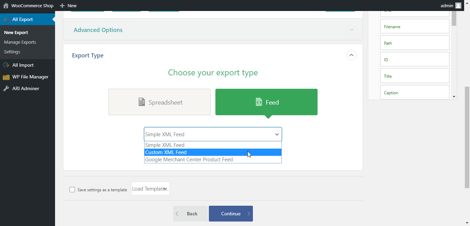Choose Simple XML Feed option
This screenshot has height=226, width=470.
pos(213,145)
